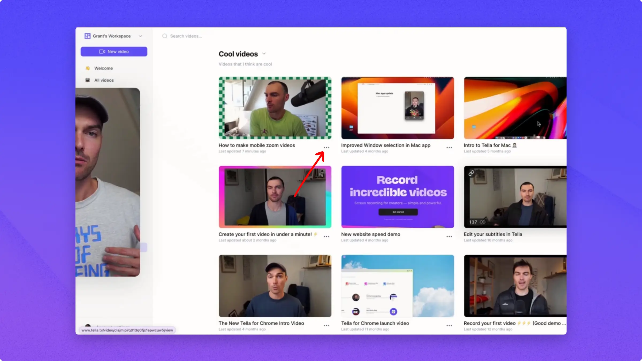Click title 'New website speed demo'
This screenshot has width=642, height=361.
click(371, 234)
